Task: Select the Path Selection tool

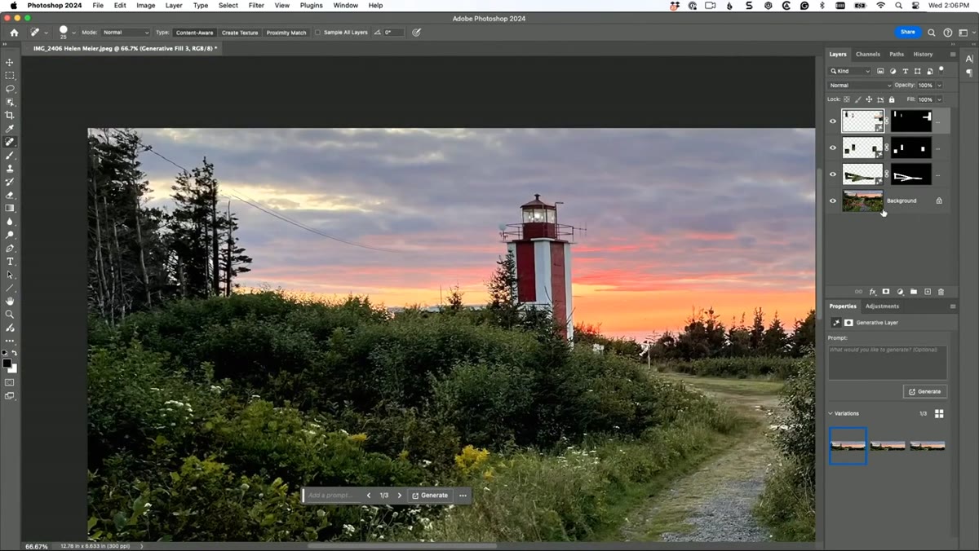Action: click(x=10, y=275)
